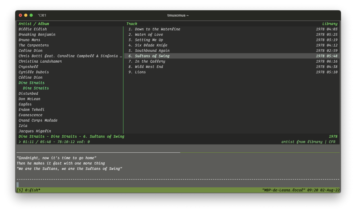Click the tmuxcmus window title
This screenshot has width=356, height=213.
pyautogui.click(x=178, y=15)
